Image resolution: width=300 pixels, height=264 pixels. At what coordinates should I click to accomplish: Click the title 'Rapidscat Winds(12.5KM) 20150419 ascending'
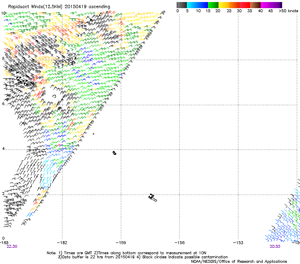[59, 7]
